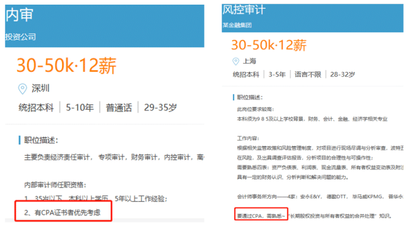
Task: Click the 风控审计 job title header
Action: (244, 10)
